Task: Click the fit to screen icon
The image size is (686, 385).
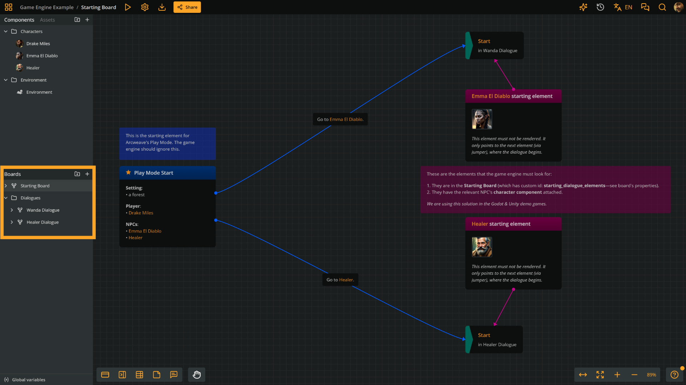Action: pyautogui.click(x=600, y=375)
